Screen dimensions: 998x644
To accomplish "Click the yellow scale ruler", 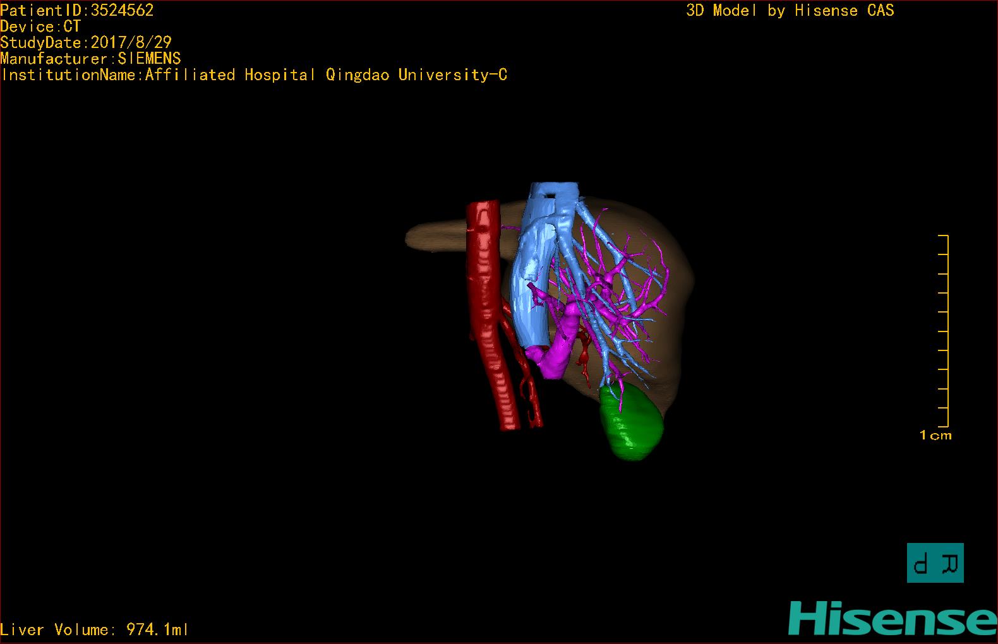I will [944, 331].
